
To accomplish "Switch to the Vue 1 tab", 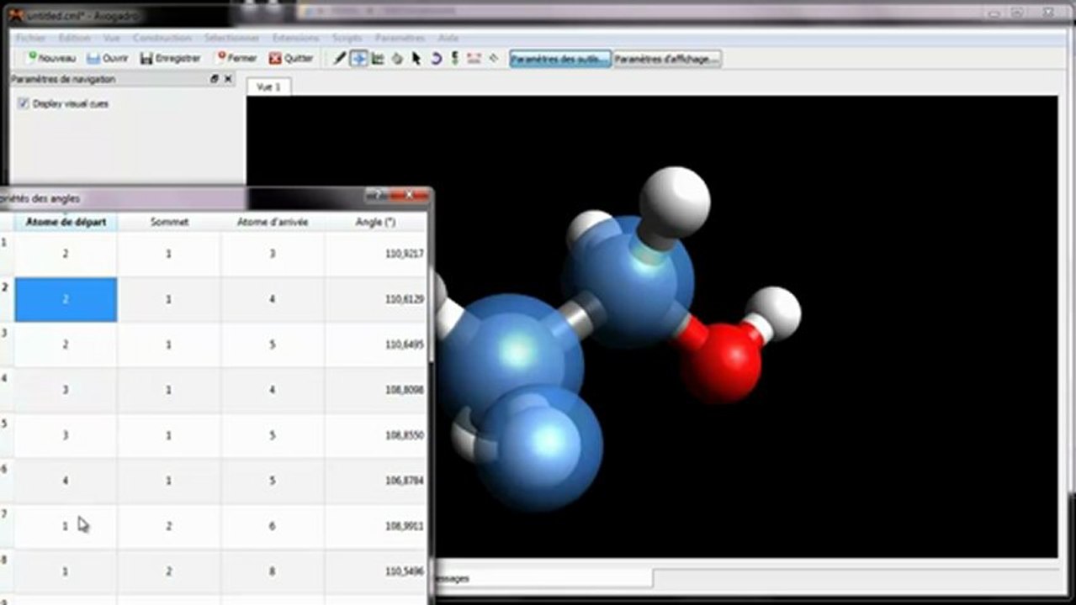I will 268,87.
